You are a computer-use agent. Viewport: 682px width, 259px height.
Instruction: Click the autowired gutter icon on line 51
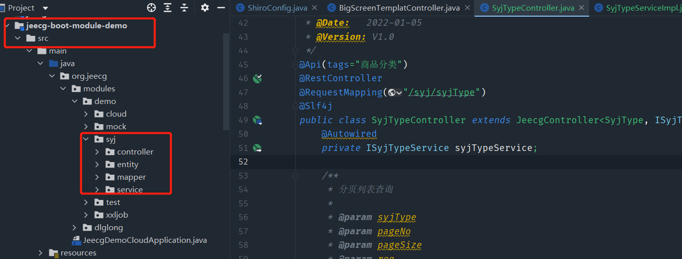[x=257, y=148]
